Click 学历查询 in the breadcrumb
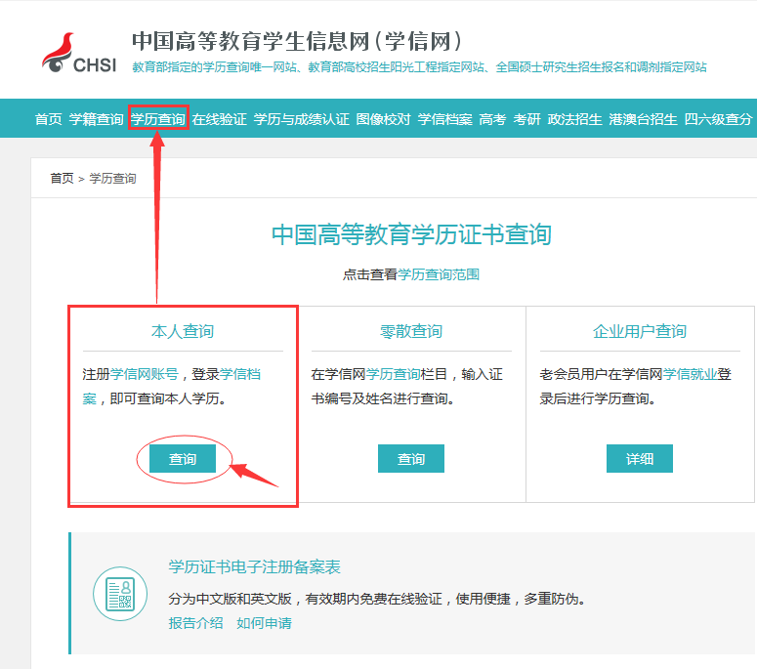The height and width of the screenshot is (669, 757). pos(112,178)
